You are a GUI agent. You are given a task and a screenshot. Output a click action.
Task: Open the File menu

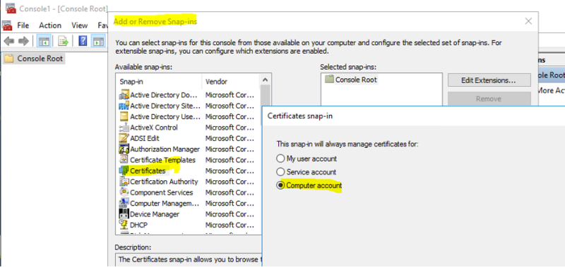coord(23,25)
